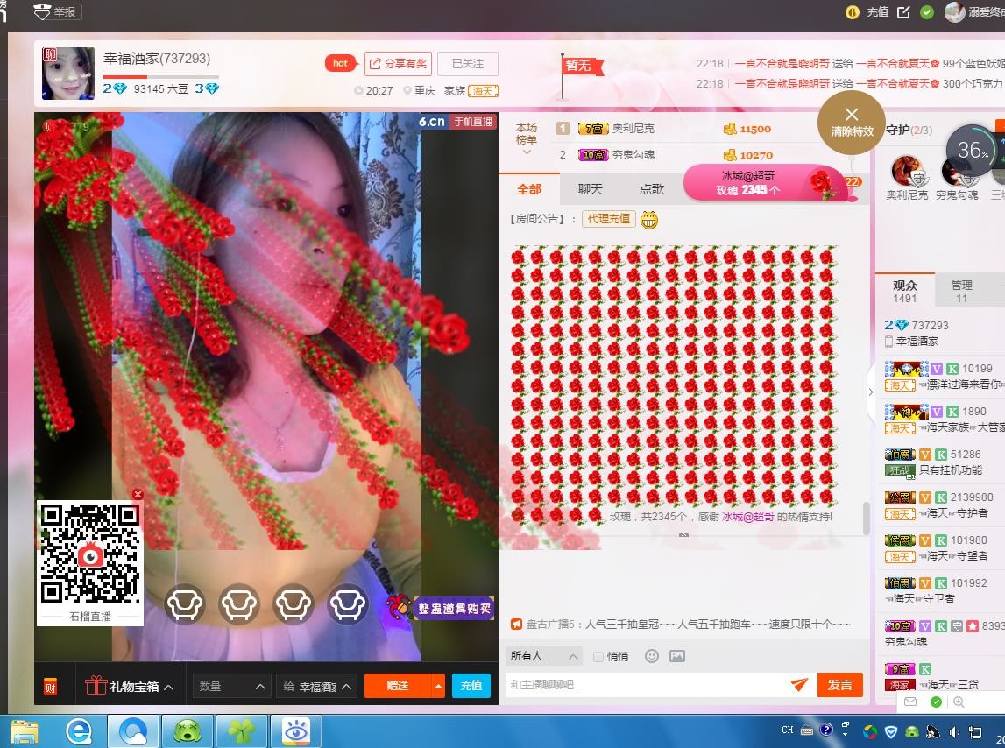The image size is (1005, 748).
Task: Toggle the 悄悄 whisper checkbox
Action: point(598,656)
